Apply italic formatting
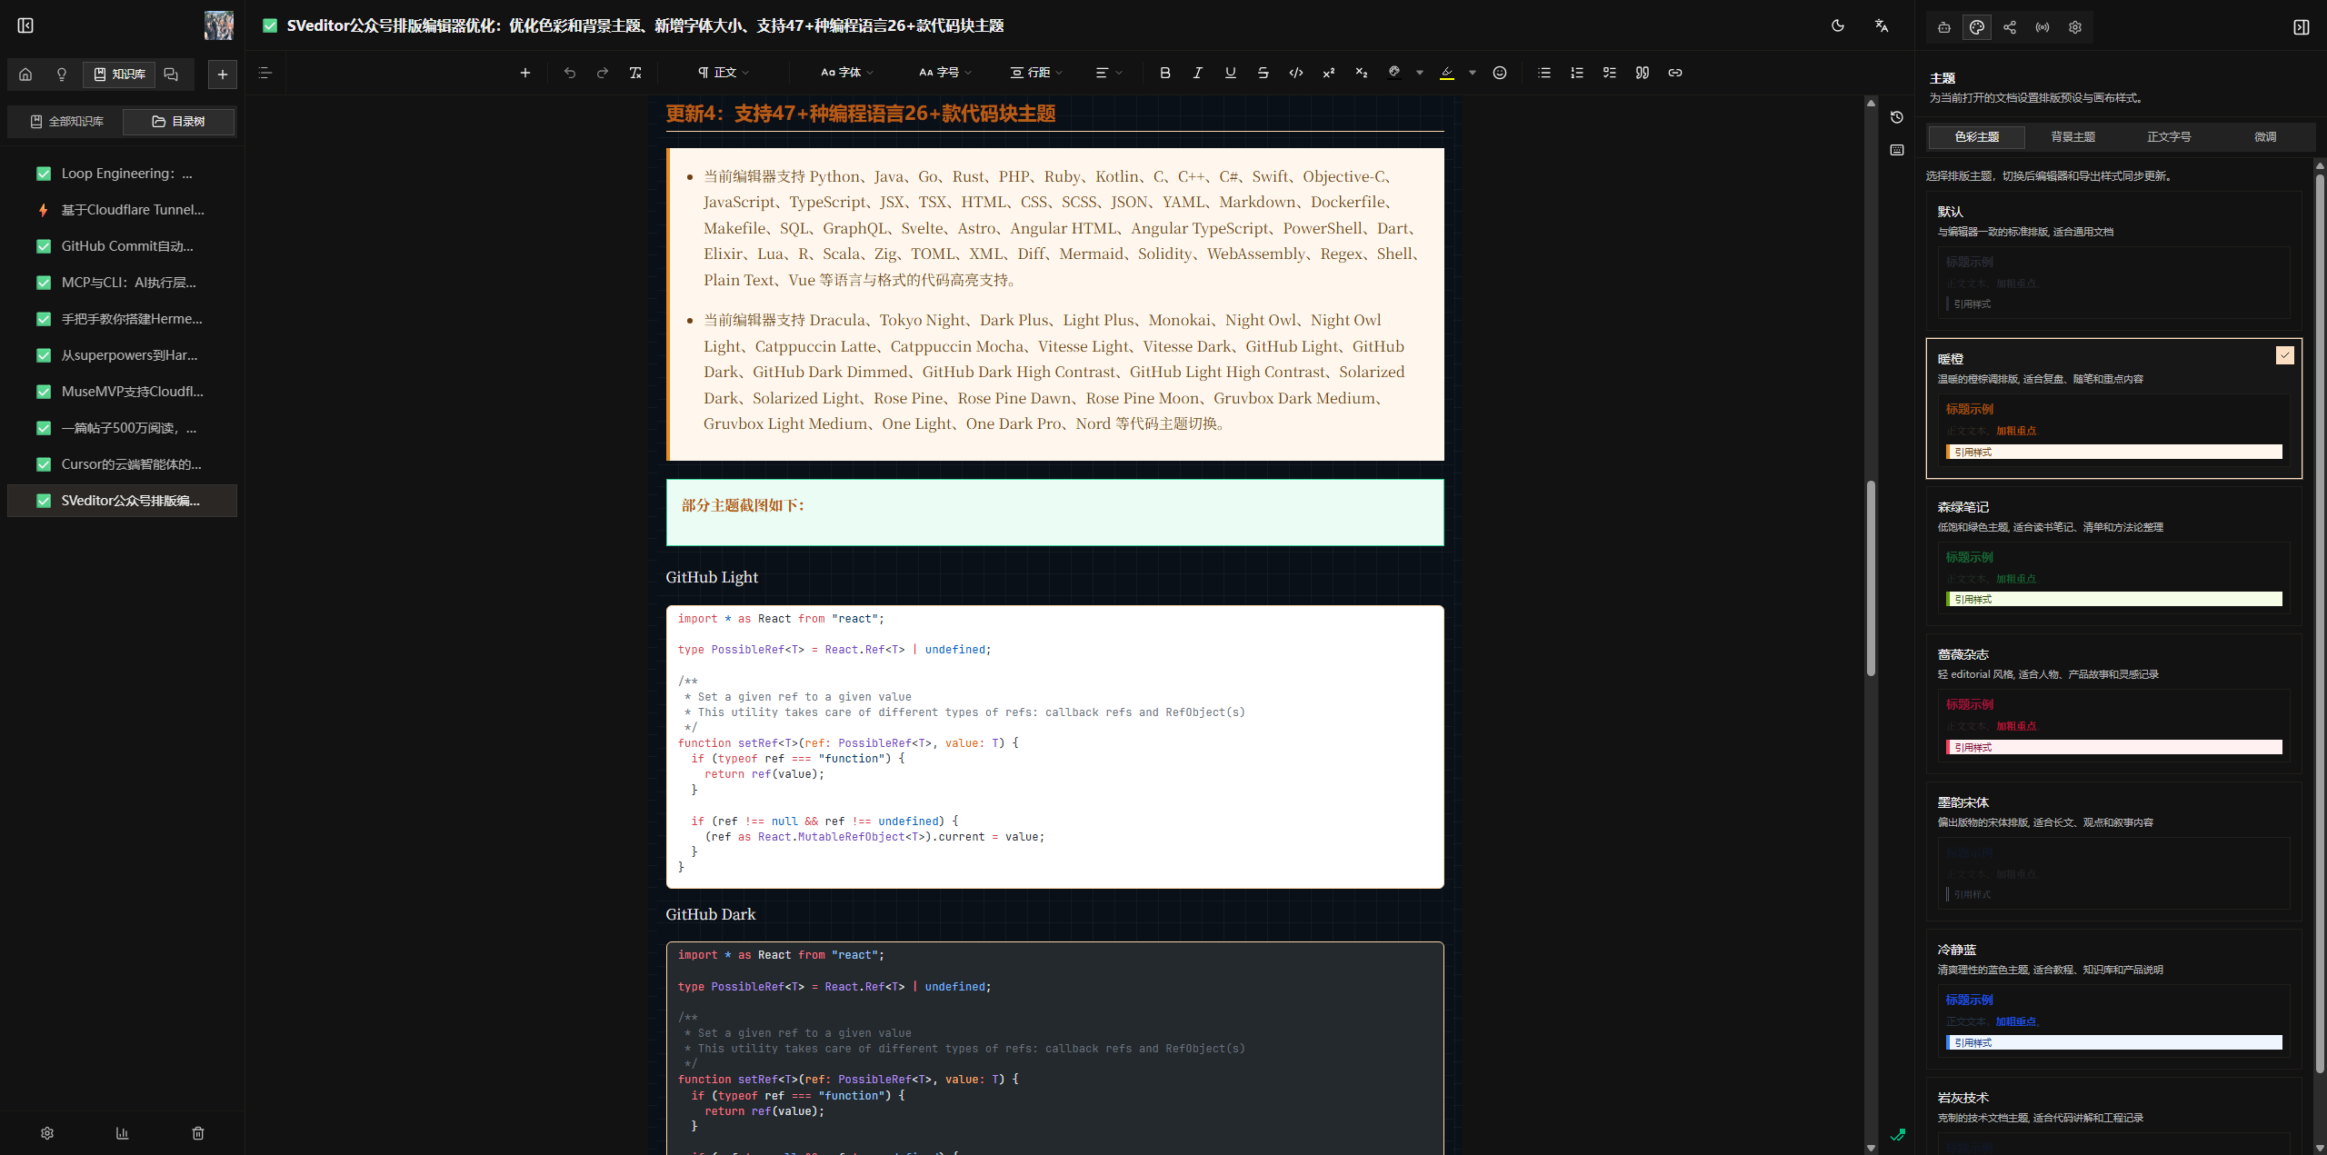This screenshot has width=2327, height=1155. coord(1198,73)
